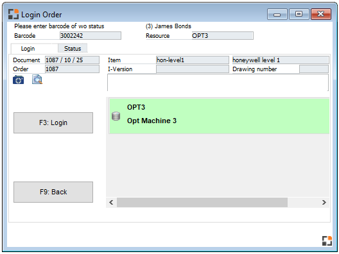This screenshot has width=339, height=254.
Task: Click the Login Order app logo in title bar
Action: point(13,14)
